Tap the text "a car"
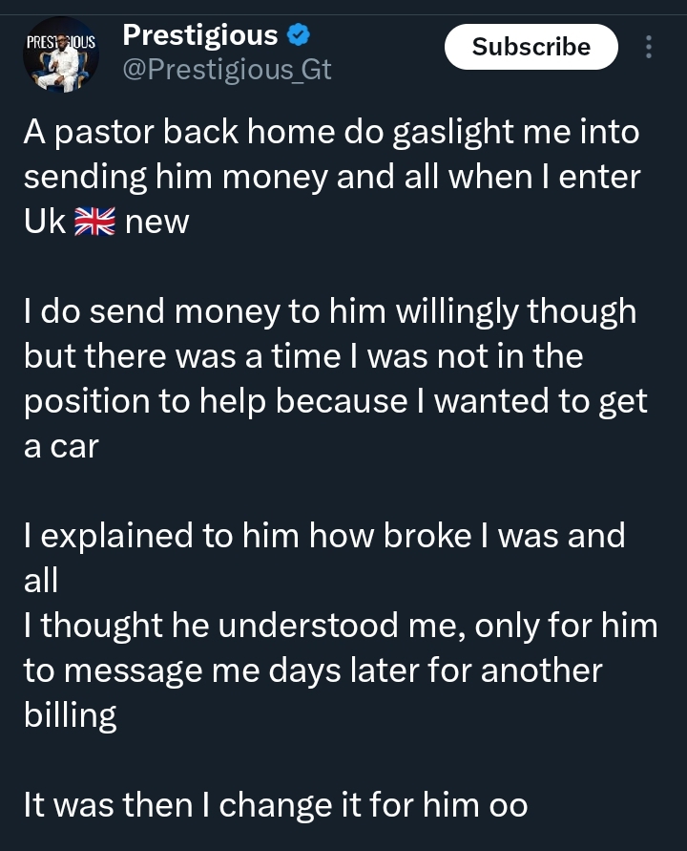Viewport: 687px width, 851px height. pyautogui.click(x=60, y=446)
